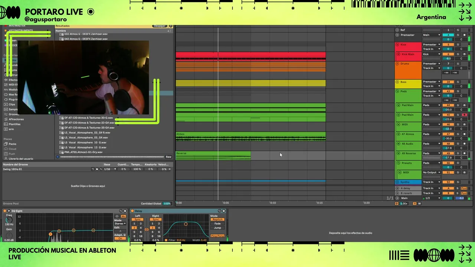Viewport: 475px width, 267px height.
Task: Arm the Premaster track for recording
Action: pos(464,35)
